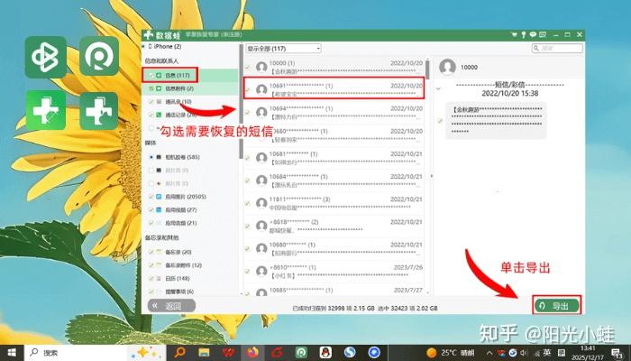Click the pane splitter arrow beside message list

click(x=432, y=176)
